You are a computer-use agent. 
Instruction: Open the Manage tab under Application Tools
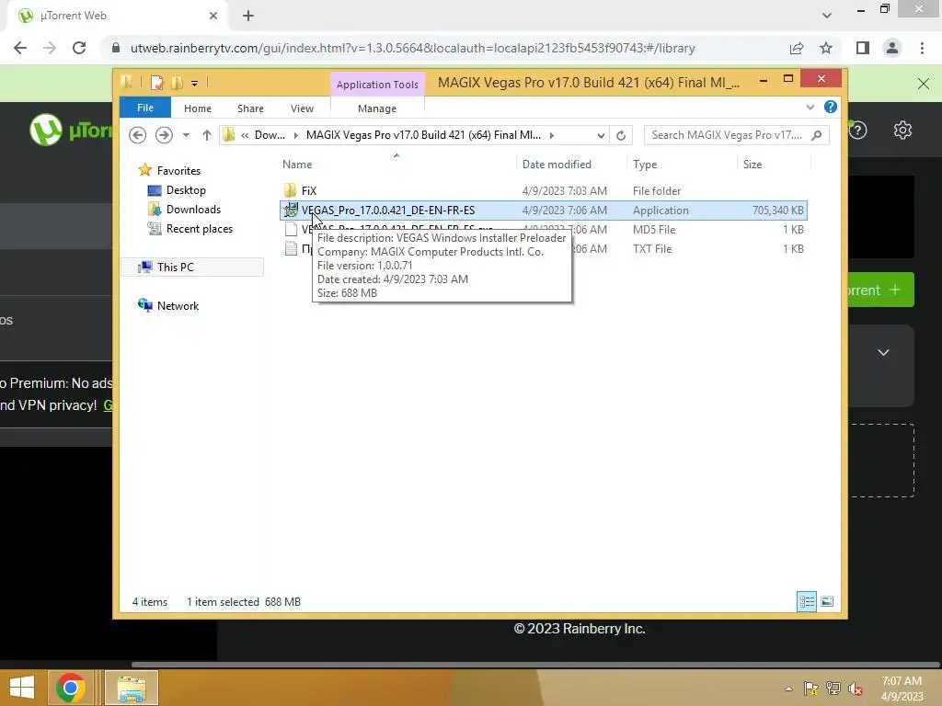pos(376,108)
